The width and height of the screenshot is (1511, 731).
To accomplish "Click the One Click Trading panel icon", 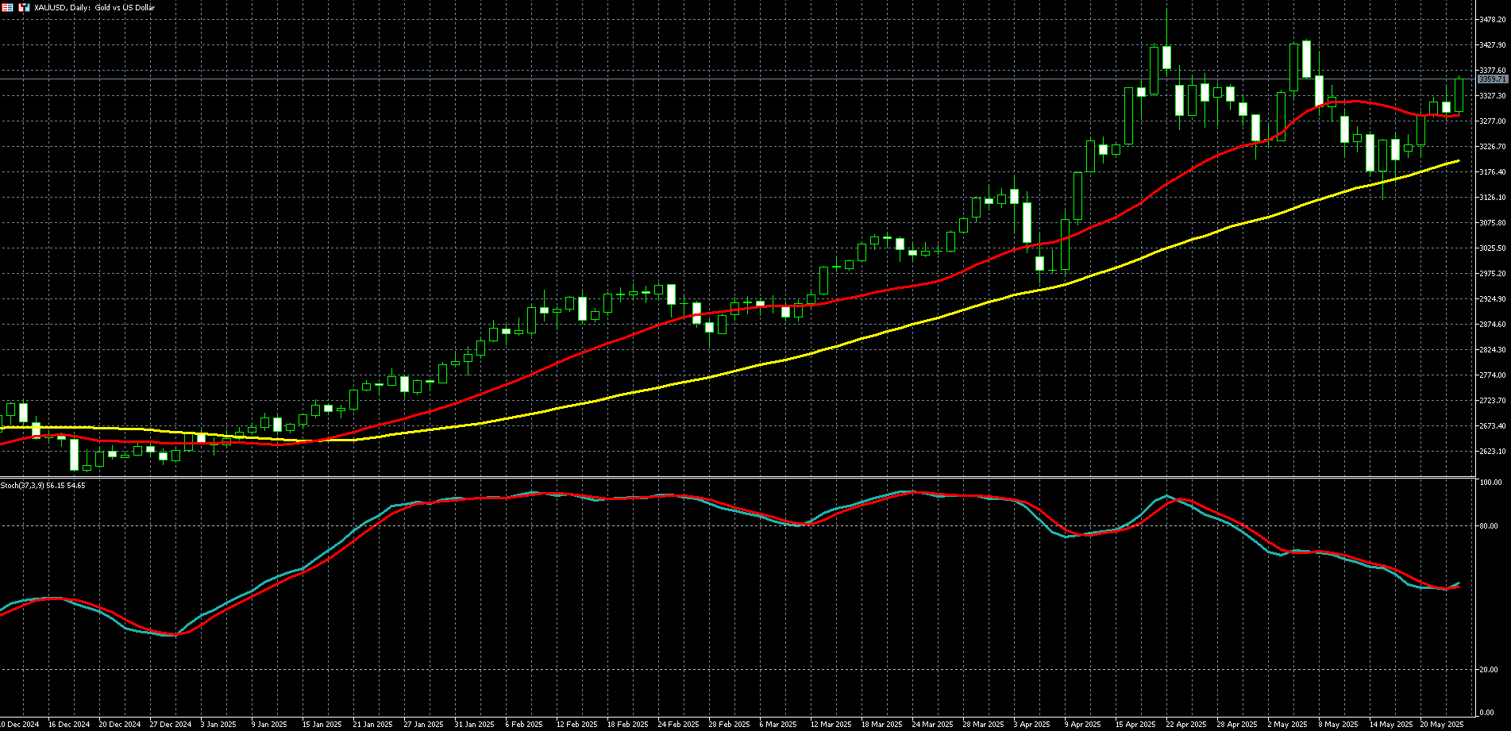I will coord(7,7).
